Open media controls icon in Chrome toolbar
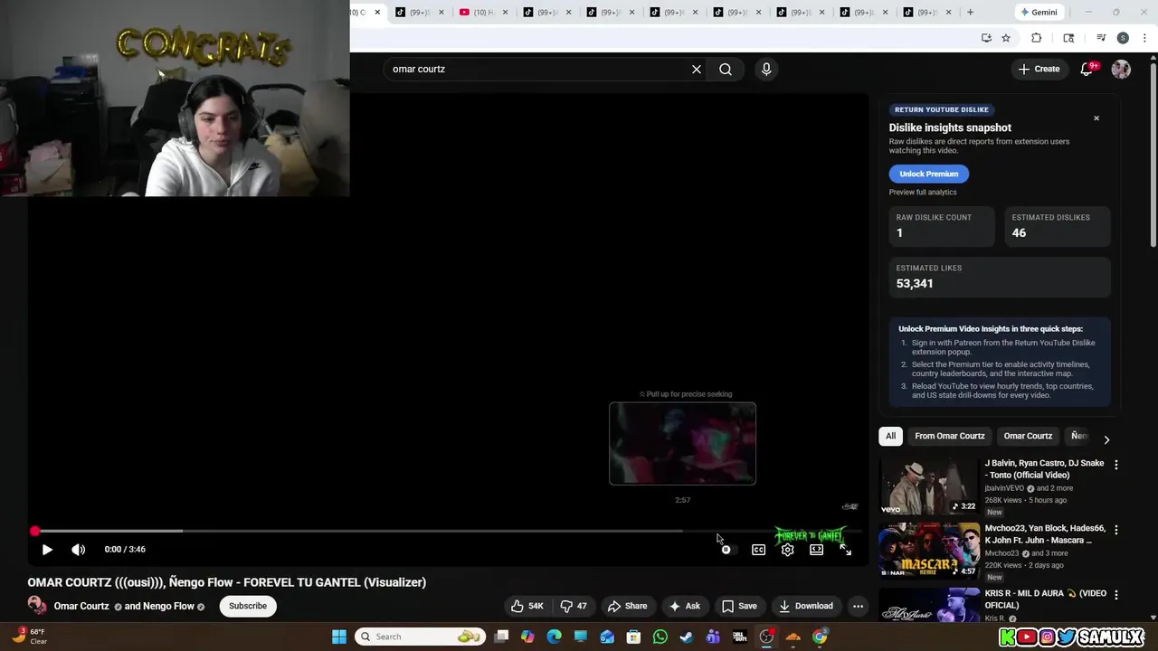The height and width of the screenshot is (651, 1158). (x=1101, y=38)
